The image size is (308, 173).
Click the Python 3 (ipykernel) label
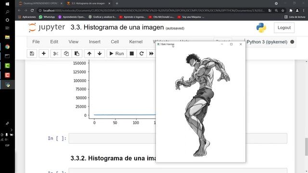pyautogui.click(x=267, y=42)
